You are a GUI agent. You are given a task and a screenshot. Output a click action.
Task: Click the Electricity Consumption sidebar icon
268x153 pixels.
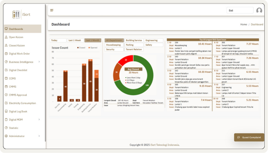click(x=6, y=103)
